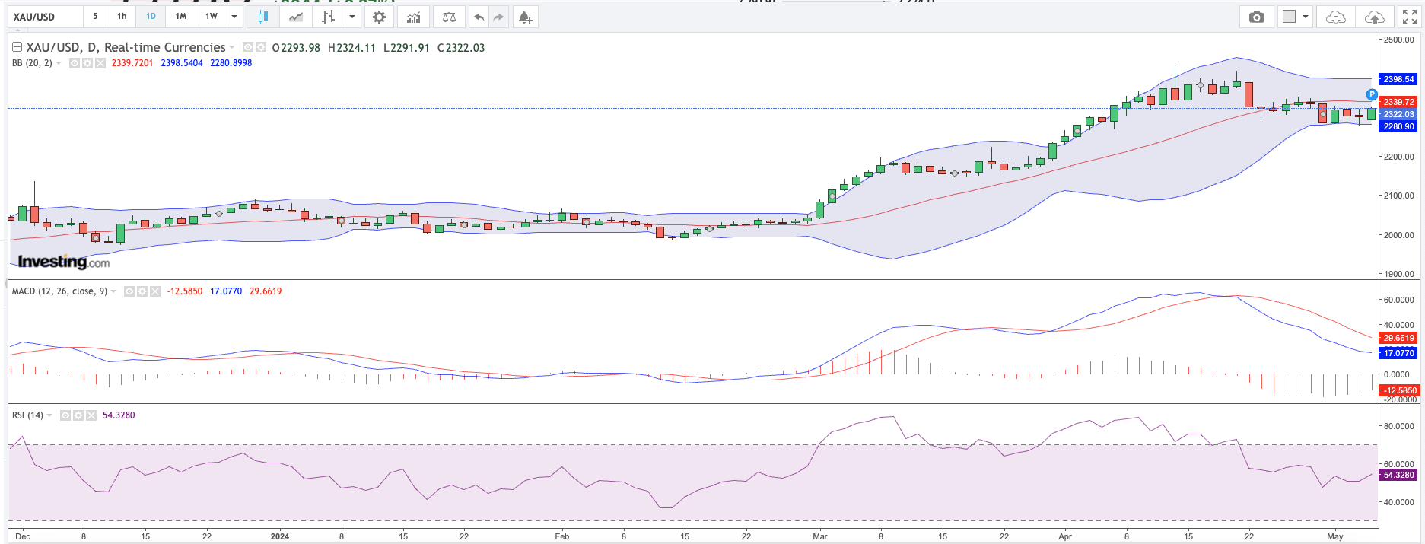Open RSI (14) settings gear

tap(78, 415)
